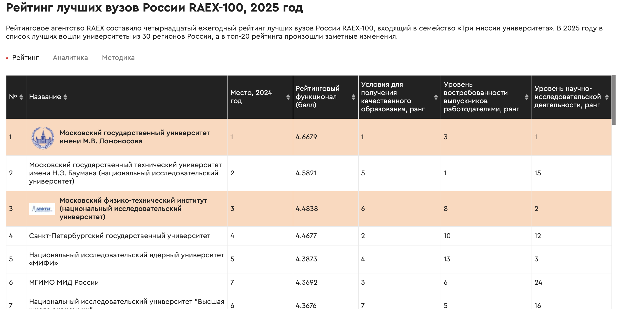Open the Рейтинг tab
623x309 pixels.
[25, 58]
